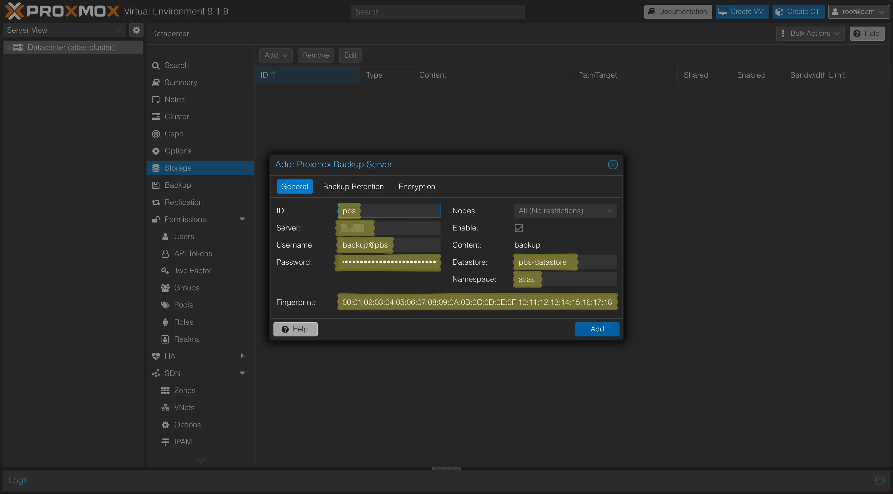Screen dimensions: 893x494
Task: Collapse the SDN section arrow
Action: [x=242, y=373]
